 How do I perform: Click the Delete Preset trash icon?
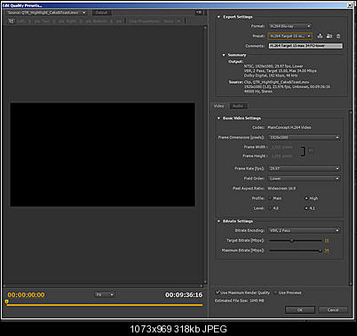(x=338, y=36)
